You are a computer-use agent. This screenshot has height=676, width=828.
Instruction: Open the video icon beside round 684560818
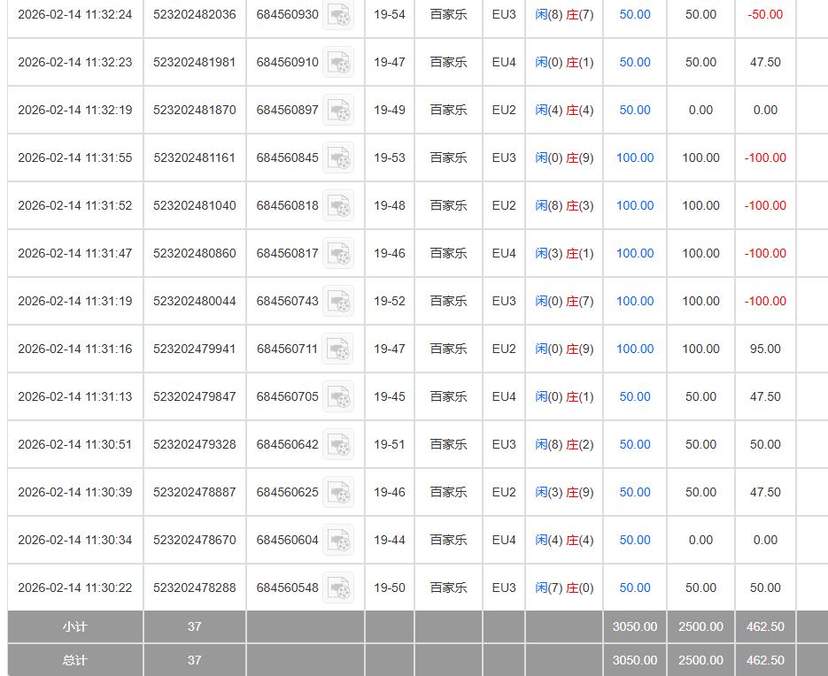[x=338, y=206]
